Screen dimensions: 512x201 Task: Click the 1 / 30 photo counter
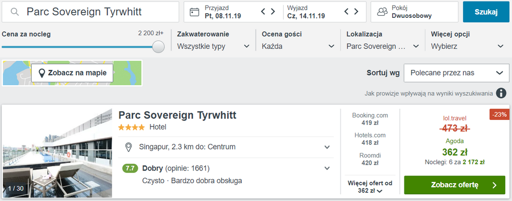[16, 188]
